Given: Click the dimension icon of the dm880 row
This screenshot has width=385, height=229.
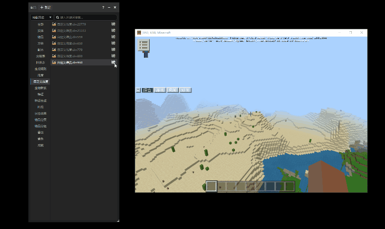Looking at the screenshot, I should [54, 56].
